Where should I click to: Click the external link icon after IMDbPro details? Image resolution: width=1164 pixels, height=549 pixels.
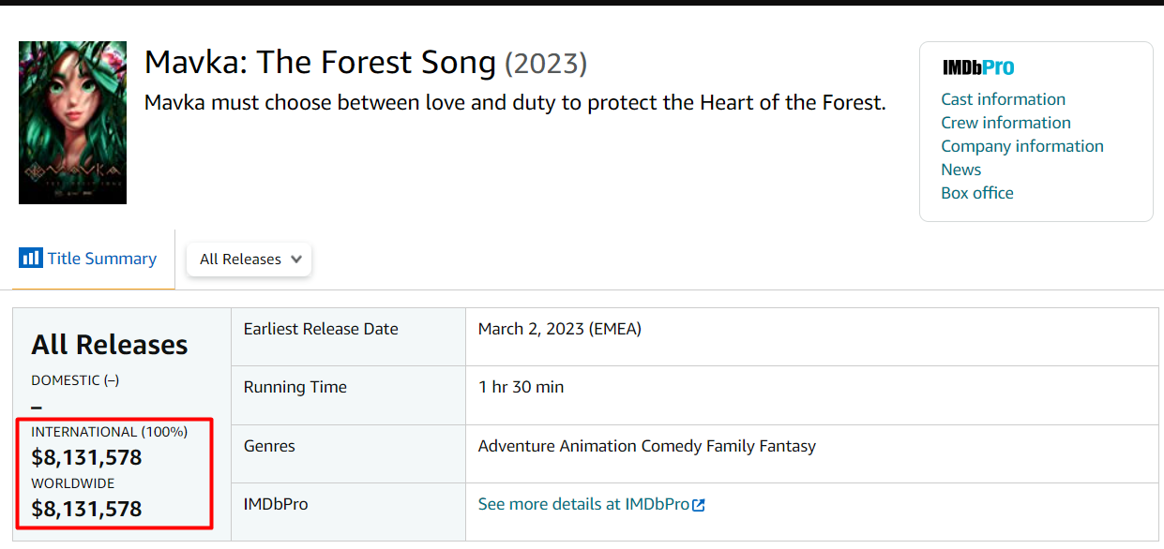[699, 505]
